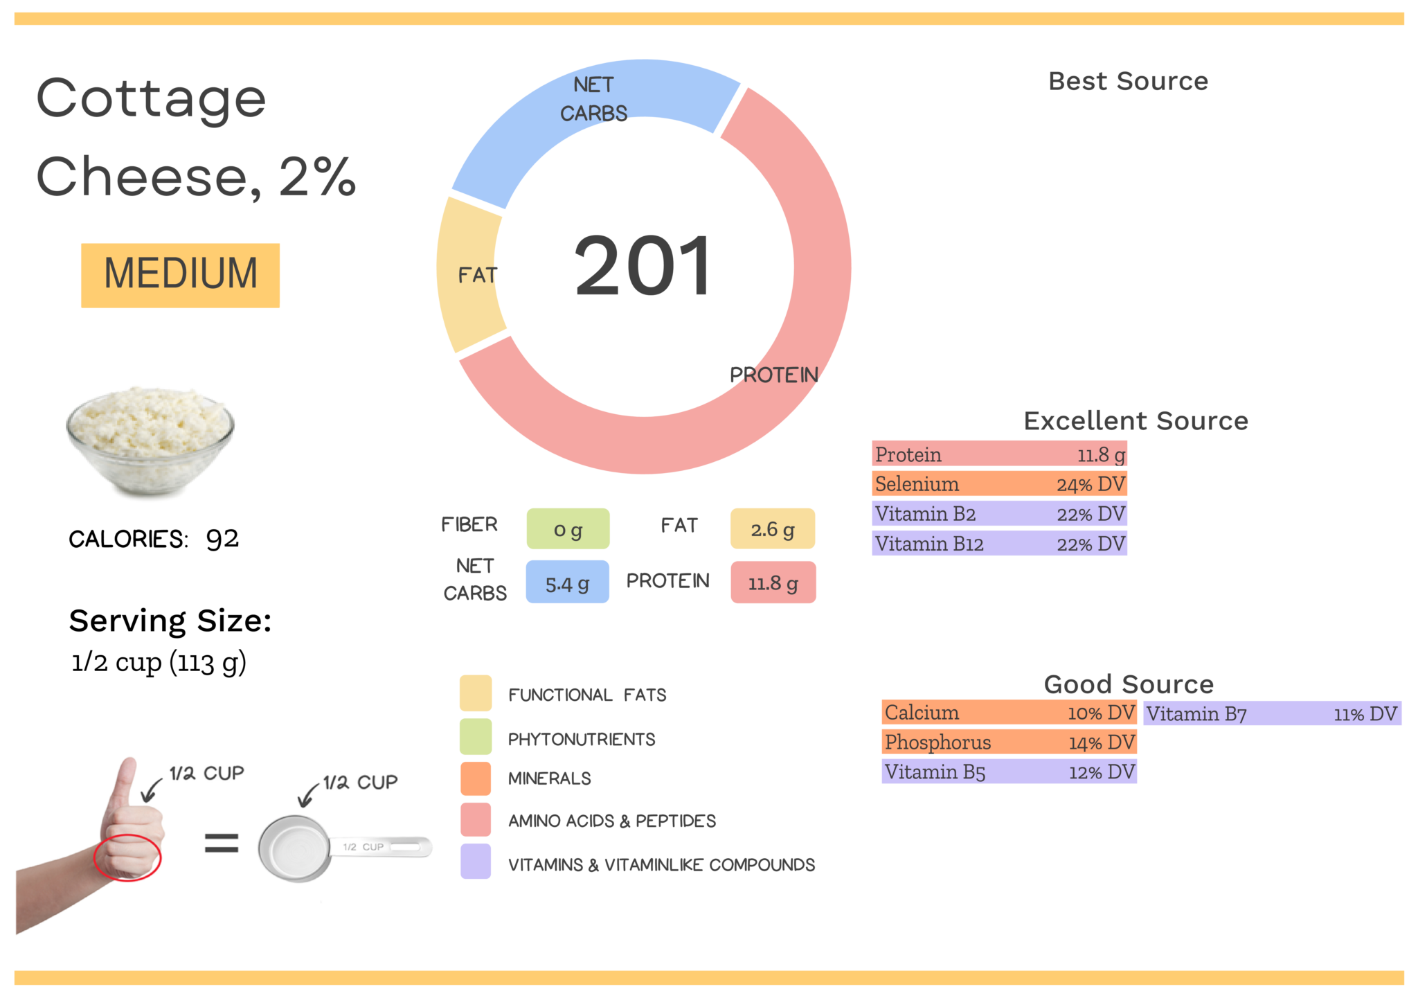Click the Amino Acids & Peptides swatch
This screenshot has height=998, width=1418.
[476, 820]
